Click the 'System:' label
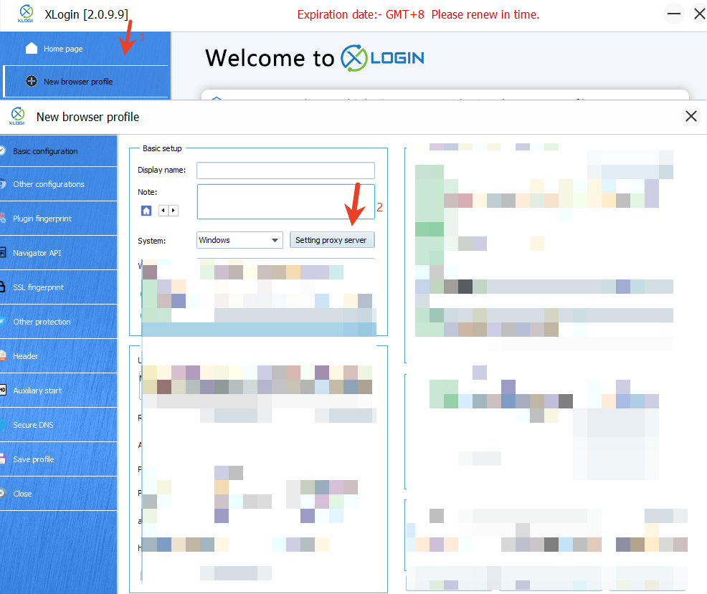The image size is (707, 594). coord(151,241)
